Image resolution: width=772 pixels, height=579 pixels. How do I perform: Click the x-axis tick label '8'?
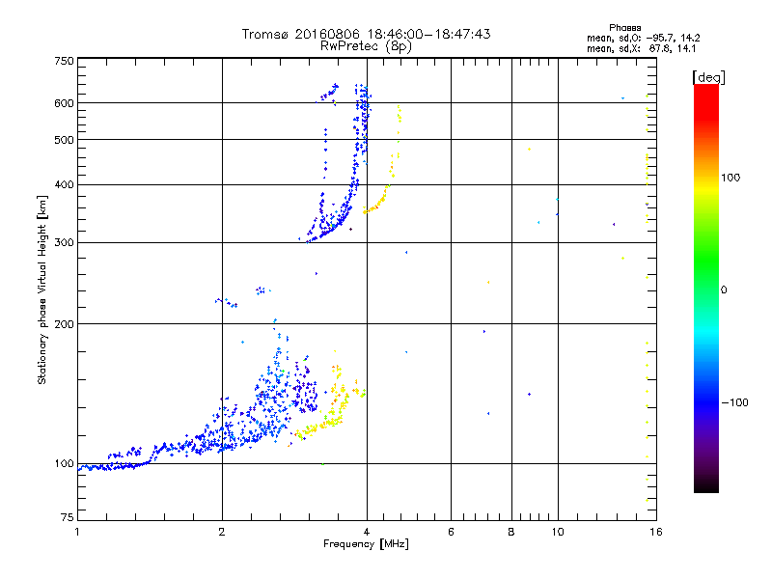[511, 532]
